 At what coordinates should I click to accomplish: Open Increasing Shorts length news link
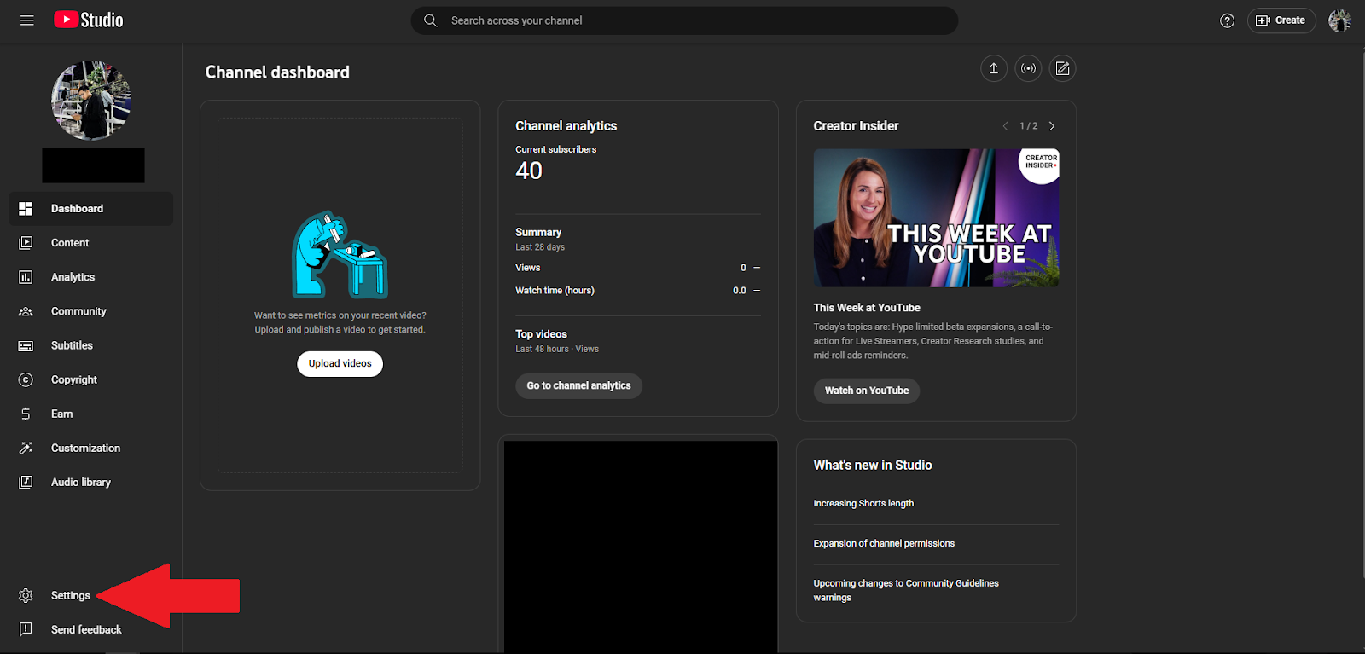(x=863, y=504)
